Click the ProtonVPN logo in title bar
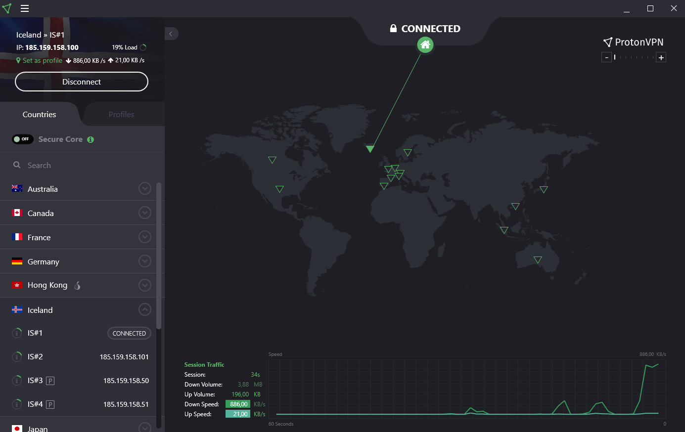The image size is (685, 432). tap(7, 8)
